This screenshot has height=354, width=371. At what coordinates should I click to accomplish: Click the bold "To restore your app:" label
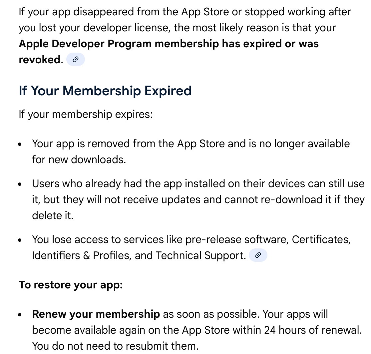point(71,285)
